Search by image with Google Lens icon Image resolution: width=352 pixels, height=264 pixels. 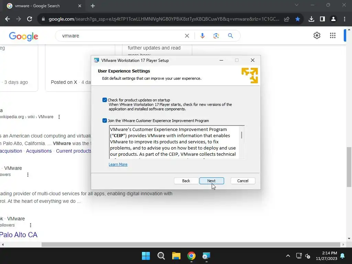click(216, 36)
